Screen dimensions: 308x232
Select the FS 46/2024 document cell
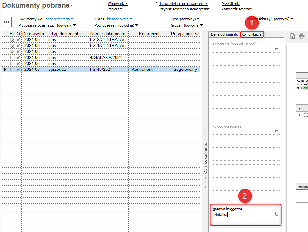point(108,70)
